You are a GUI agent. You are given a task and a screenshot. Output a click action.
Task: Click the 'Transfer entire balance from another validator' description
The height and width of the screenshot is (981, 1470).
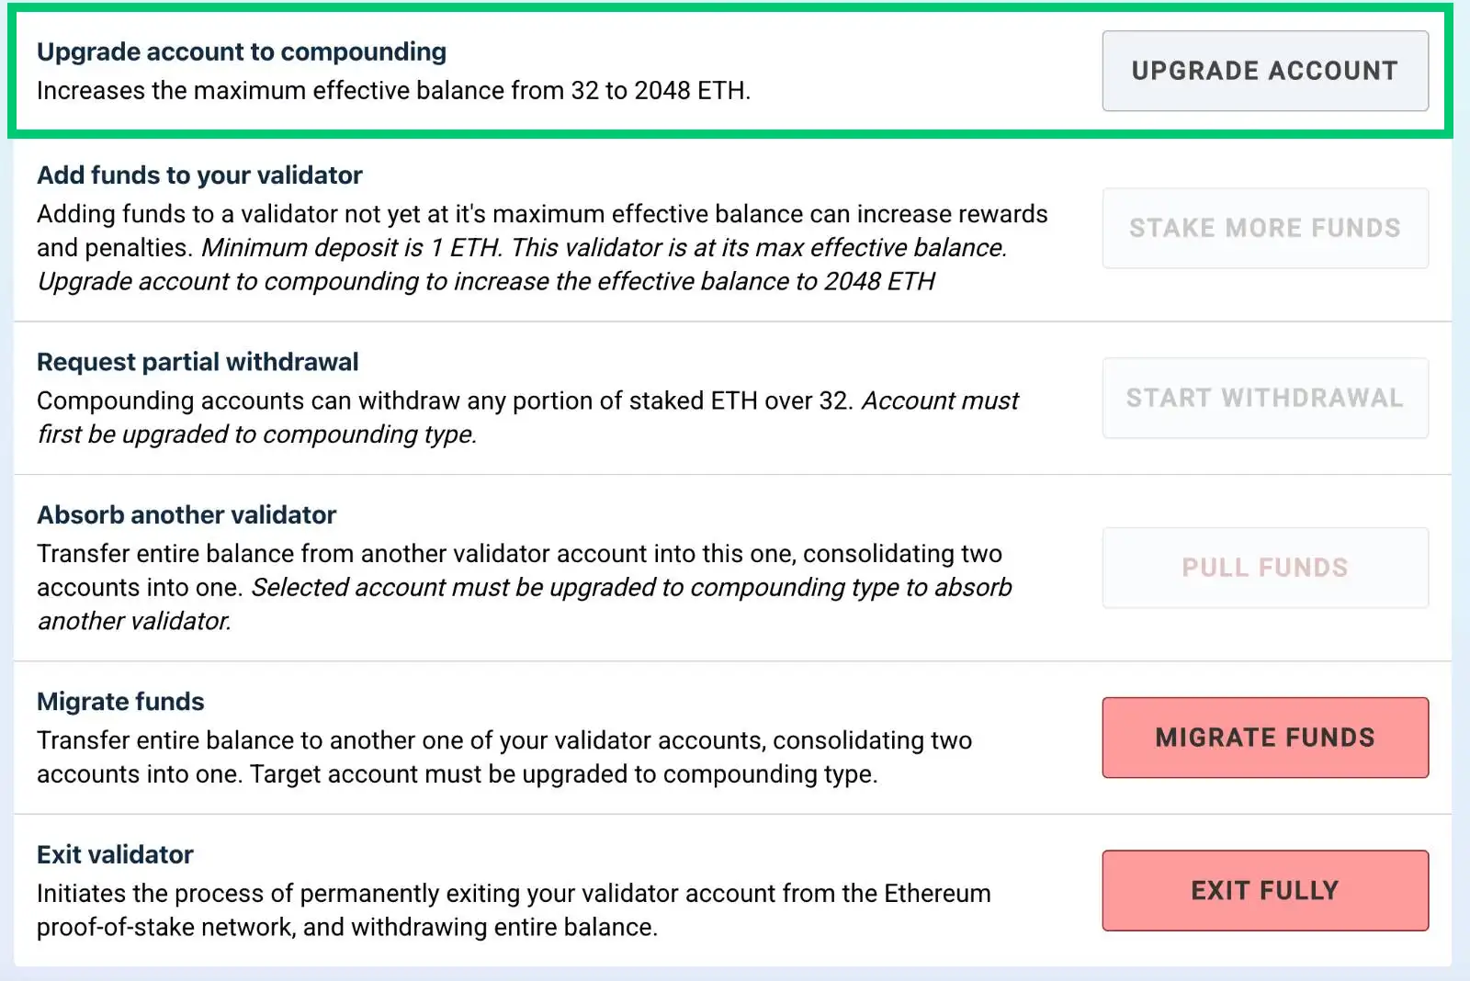click(x=519, y=569)
